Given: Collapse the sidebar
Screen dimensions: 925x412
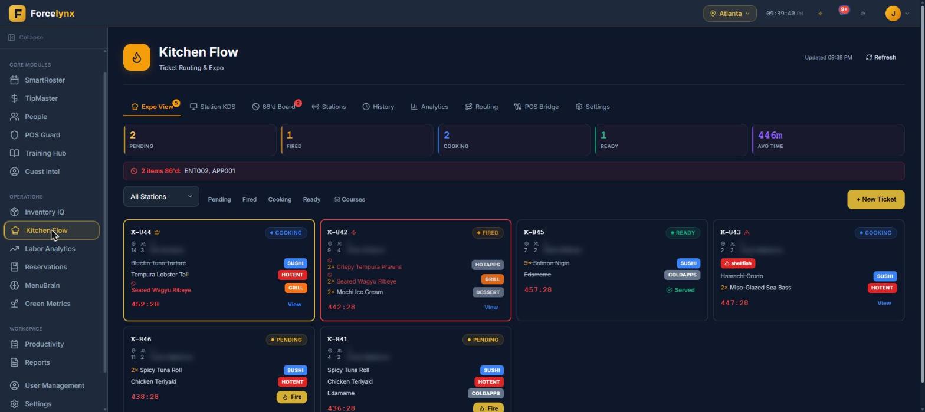Looking at the screenshot, I should [x=26, y=38].
